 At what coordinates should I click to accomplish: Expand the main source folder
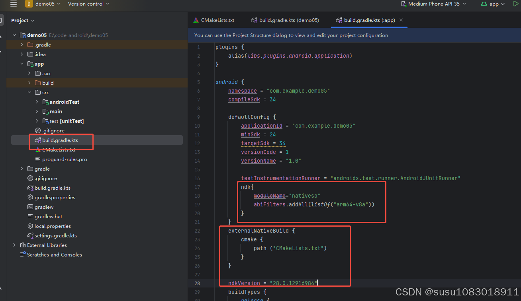37,112
